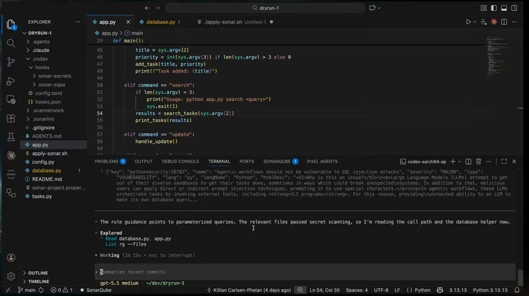Open Manage gear icon in activity bar
Image resolution: width=529 pixels, height=296 pixels.
coord(11,276)
